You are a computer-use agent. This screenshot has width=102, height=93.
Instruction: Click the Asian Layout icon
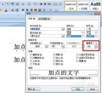50,4
